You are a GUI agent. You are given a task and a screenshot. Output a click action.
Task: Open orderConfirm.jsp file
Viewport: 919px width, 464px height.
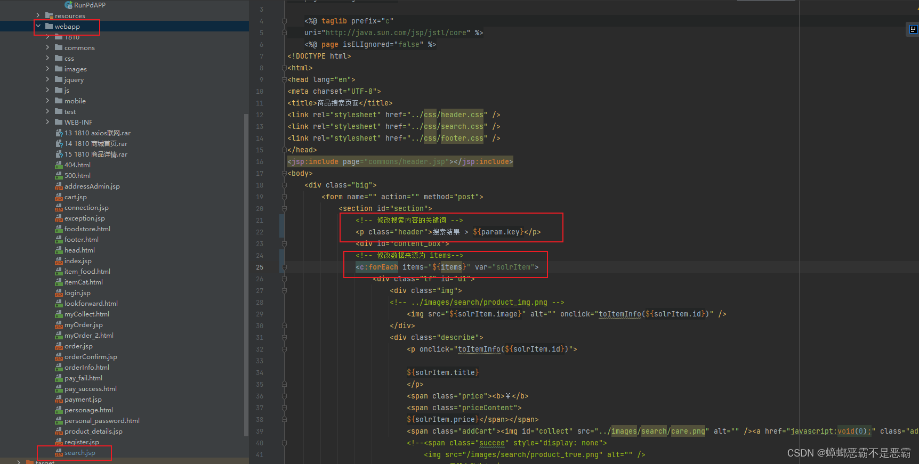point(91,356)
